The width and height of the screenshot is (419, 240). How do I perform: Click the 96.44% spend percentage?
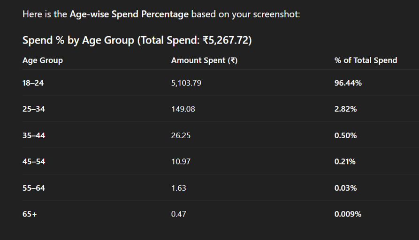pyautogui.click(x=348, y=83)
